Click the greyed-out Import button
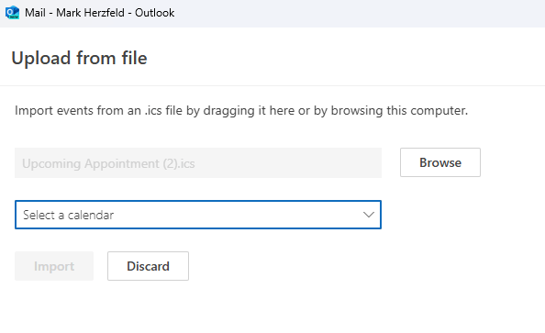The image size is (545, 333). (54, 266)
